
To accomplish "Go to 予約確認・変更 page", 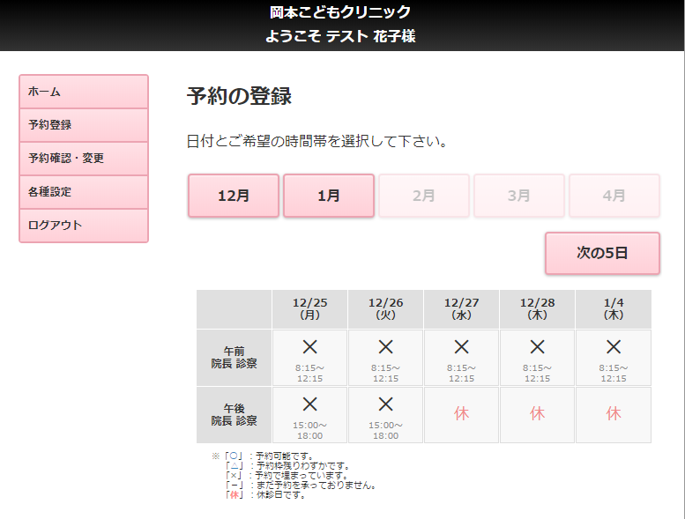I will 84,159.
